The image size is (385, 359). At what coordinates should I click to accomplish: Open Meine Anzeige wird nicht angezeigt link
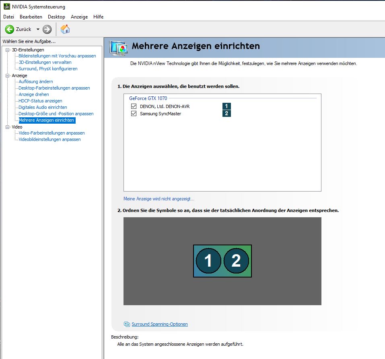click(159, 199)
